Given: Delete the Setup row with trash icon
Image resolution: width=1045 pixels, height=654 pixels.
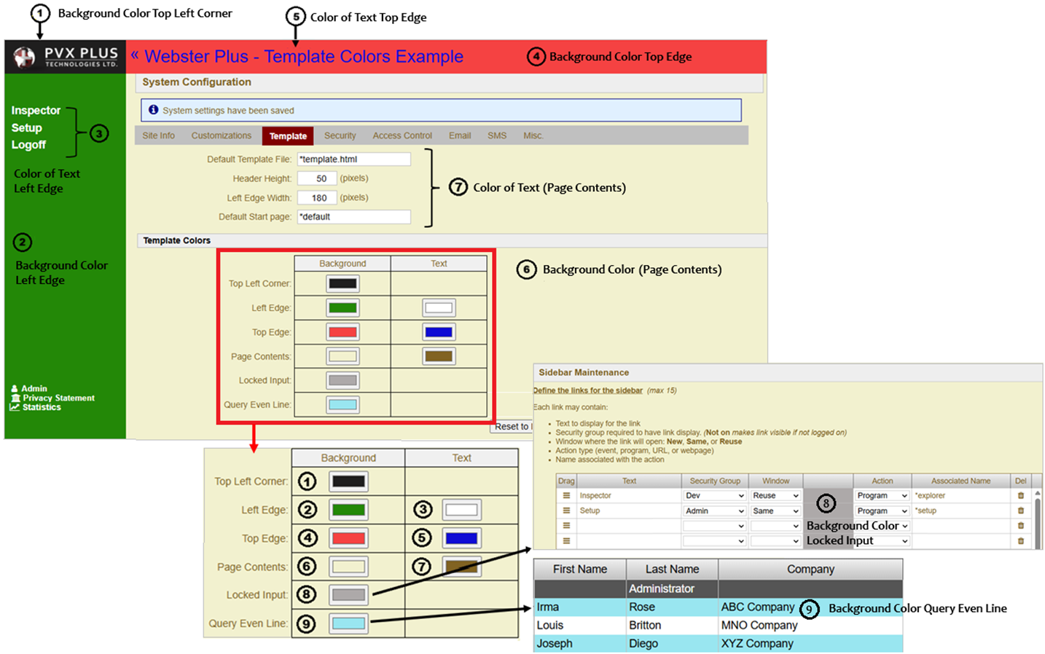Looking at the screenshot, I should tap(1020, 511).
